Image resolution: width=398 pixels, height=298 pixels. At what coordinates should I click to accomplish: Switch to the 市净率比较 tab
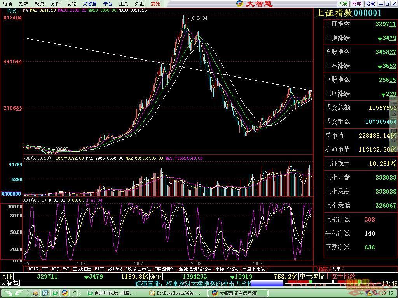tap(227, 269)
